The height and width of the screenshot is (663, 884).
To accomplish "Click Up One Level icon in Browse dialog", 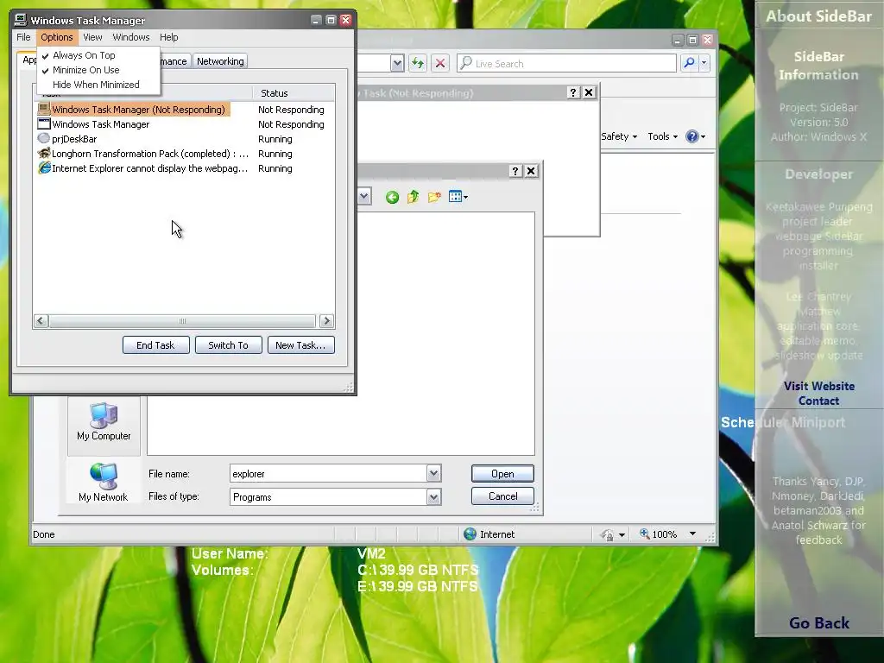I will pyautogui.click(x=413, y=197).
